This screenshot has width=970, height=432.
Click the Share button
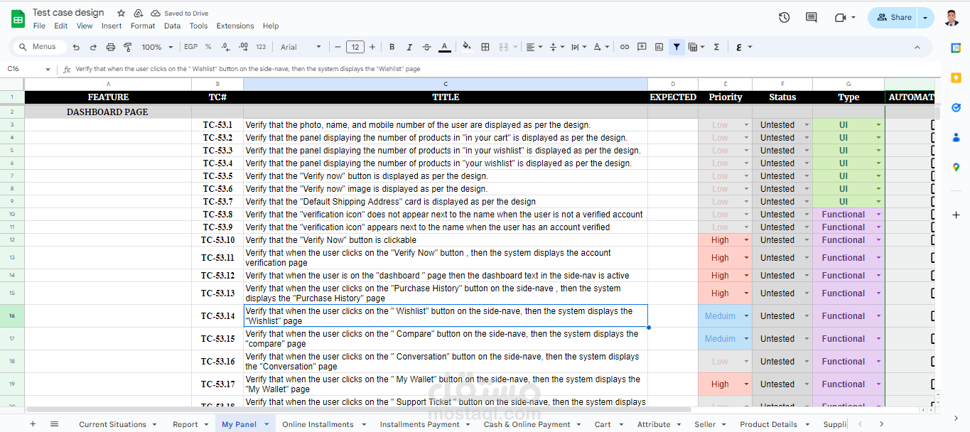point(893,18)
